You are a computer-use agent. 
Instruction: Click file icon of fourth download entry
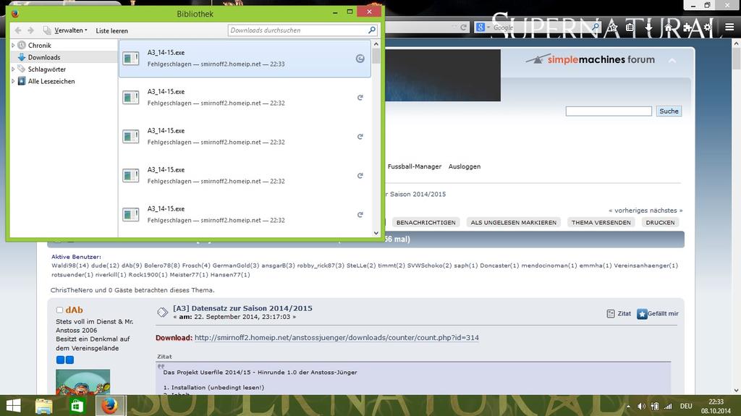[131, 176]
